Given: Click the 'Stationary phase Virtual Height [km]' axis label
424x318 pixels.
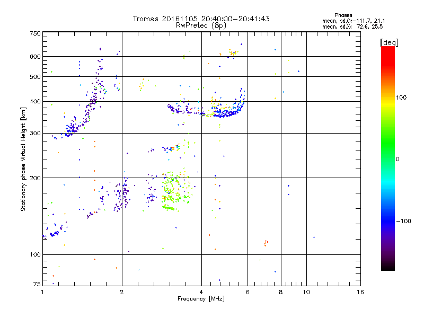Looking at the screenshot, I should (23, 160).
